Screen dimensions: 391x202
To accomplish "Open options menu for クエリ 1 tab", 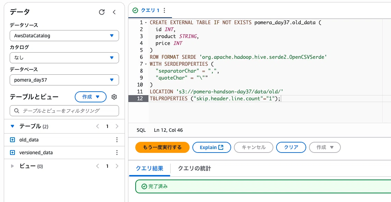I will pos(164,10).
